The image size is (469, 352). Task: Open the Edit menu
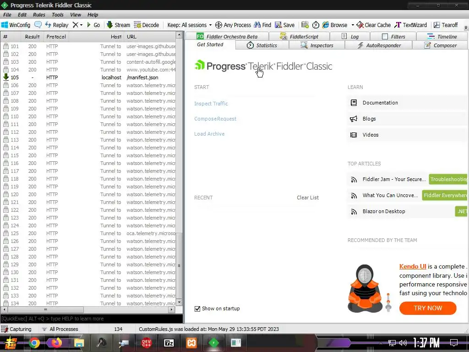click(x=22, y=15)
